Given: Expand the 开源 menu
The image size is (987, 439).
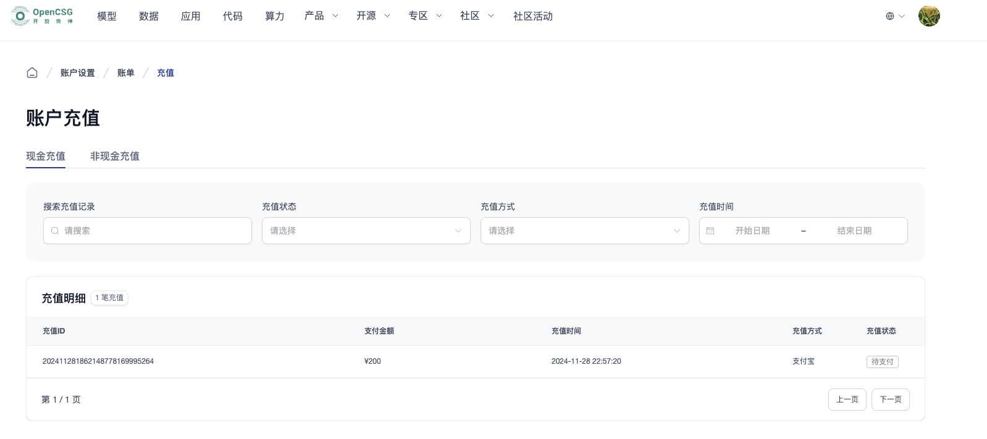Looking at the screenshot, I should tap(373, 16).
